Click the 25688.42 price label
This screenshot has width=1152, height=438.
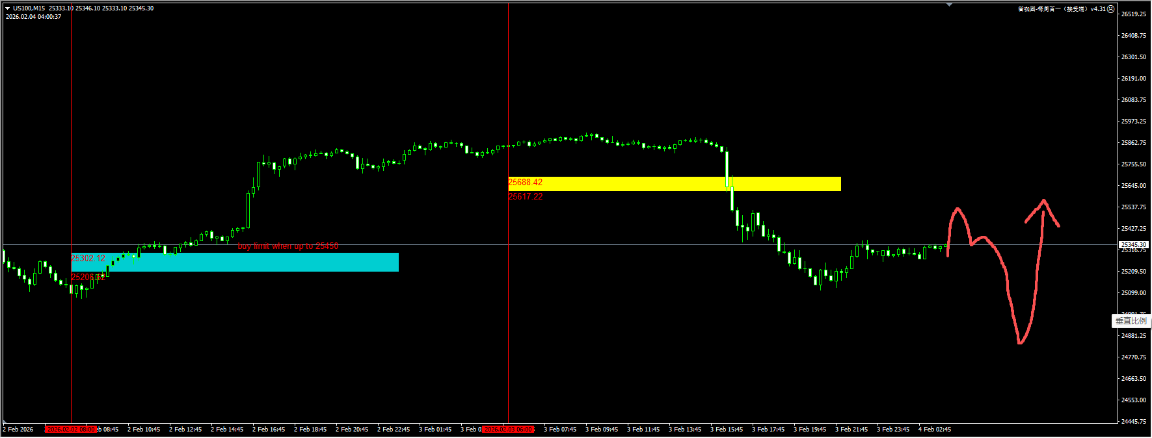(x=525, y=183)
